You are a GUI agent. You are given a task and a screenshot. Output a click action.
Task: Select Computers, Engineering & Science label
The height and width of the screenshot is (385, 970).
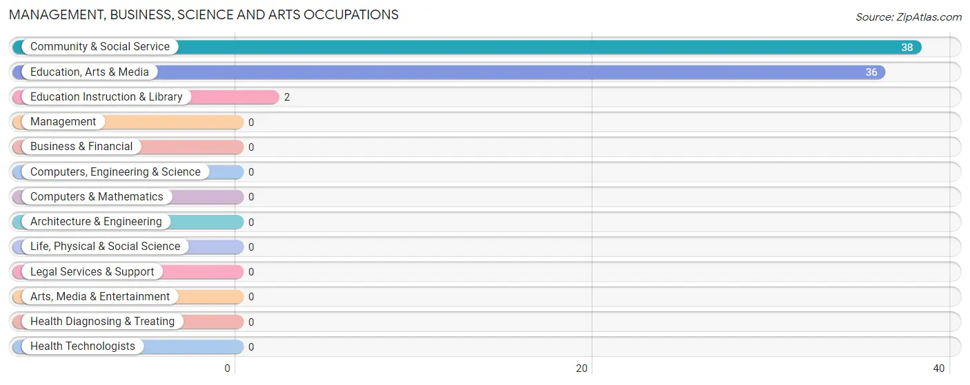click(x=115, y=172)
